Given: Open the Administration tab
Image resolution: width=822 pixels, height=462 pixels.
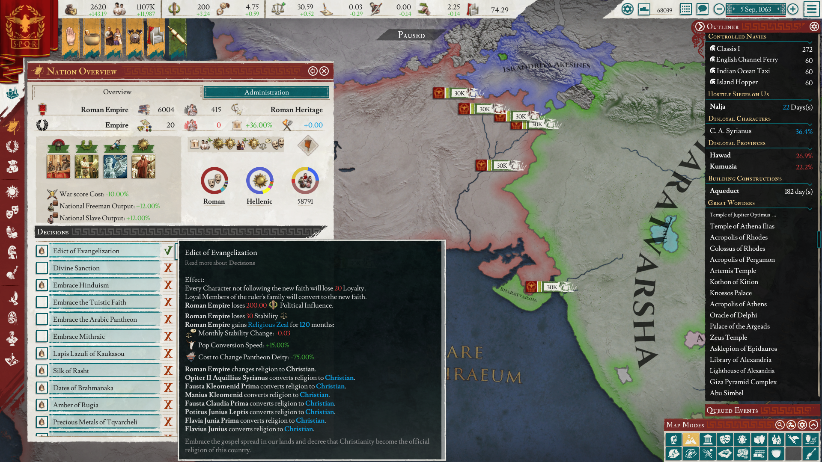Looking at the screenshot, I should pos(266,92).
